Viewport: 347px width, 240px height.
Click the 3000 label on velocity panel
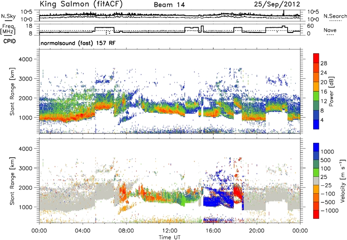click(25, 168)
